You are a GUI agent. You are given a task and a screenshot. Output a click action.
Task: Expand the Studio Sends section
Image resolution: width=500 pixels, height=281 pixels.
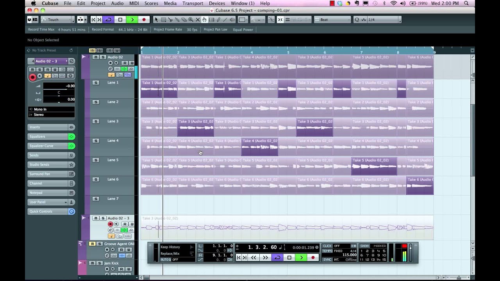click(48, 165)
